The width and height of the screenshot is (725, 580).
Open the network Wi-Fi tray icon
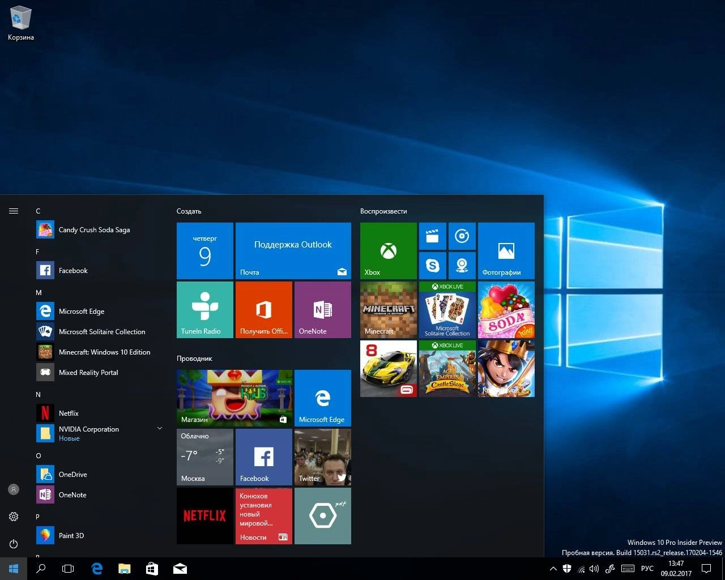(581, 569)
